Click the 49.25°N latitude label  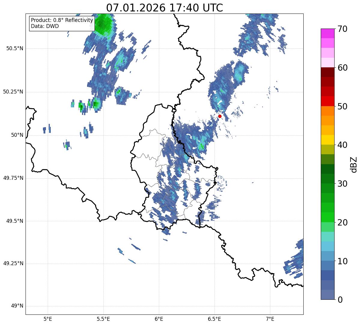pos(13,264)
